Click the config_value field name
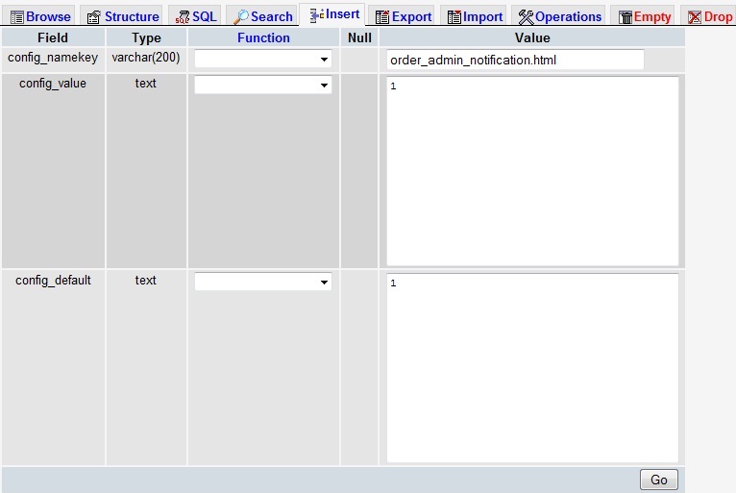Image resolution: width=736 pixels, height=493 pixels. click(53, 84)
